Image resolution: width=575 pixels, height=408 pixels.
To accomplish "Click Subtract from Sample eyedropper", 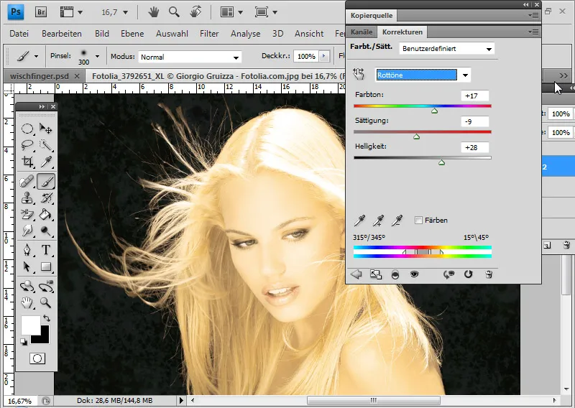I will (x=397, y=220).
